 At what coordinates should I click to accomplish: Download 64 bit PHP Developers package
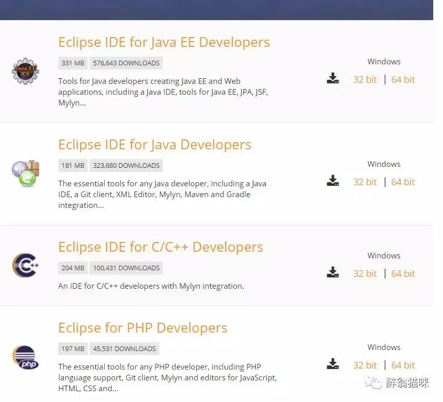point(403,365)
